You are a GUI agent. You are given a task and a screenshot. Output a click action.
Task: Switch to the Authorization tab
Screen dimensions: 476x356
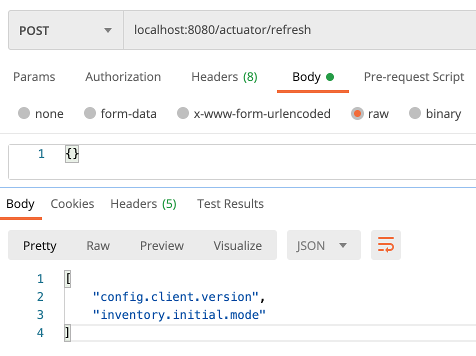click(122, 76)
